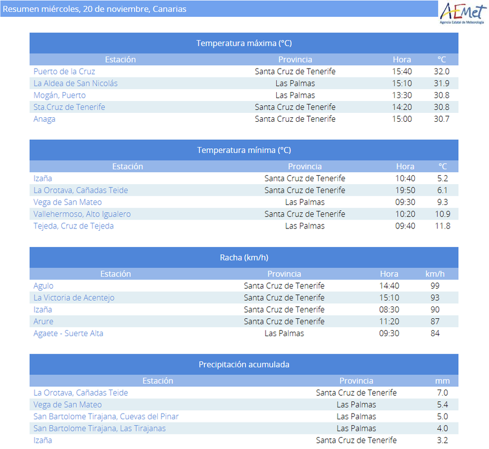Click Hora column header in Temperatura mínima
The image size is (489, 449).
(x=405, y=166)
